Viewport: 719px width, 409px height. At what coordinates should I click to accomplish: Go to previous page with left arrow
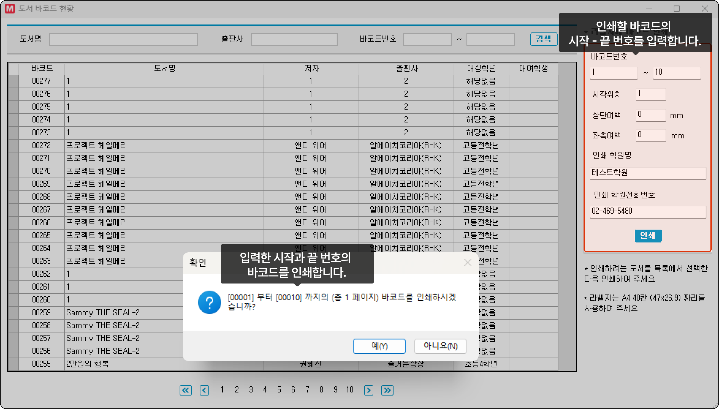204,390
